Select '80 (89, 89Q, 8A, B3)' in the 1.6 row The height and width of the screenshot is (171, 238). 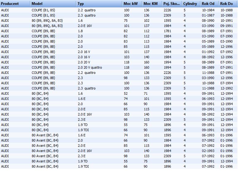[47, 21]
